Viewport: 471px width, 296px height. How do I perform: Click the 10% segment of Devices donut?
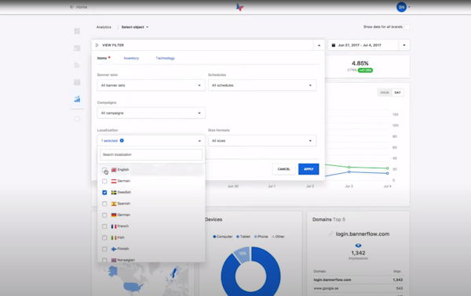[x=243, y=254]
